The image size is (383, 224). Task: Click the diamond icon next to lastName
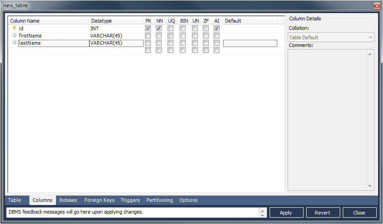coord(14,42)
